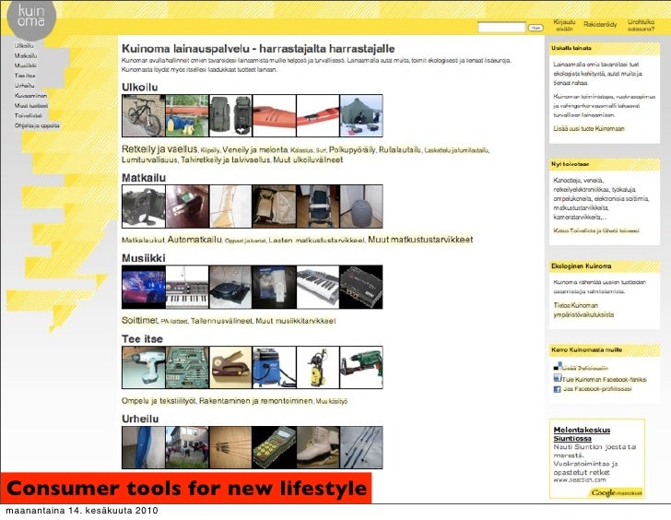
Task: Open Rullalautailu category link
Action: (400, 149)
